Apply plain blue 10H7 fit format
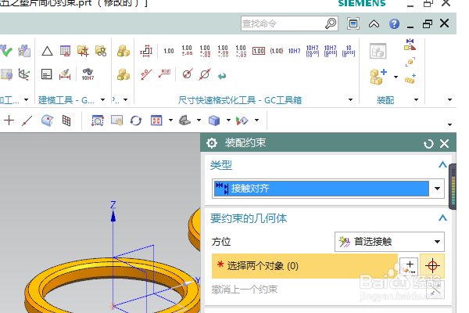 pos(295,51)
